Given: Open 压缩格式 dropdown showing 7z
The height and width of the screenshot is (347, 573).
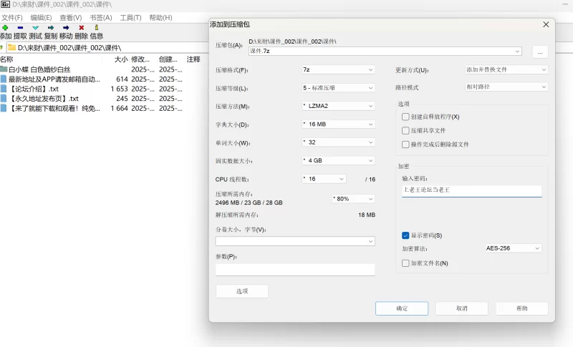Looking at the screenshot, I should 338,69.
